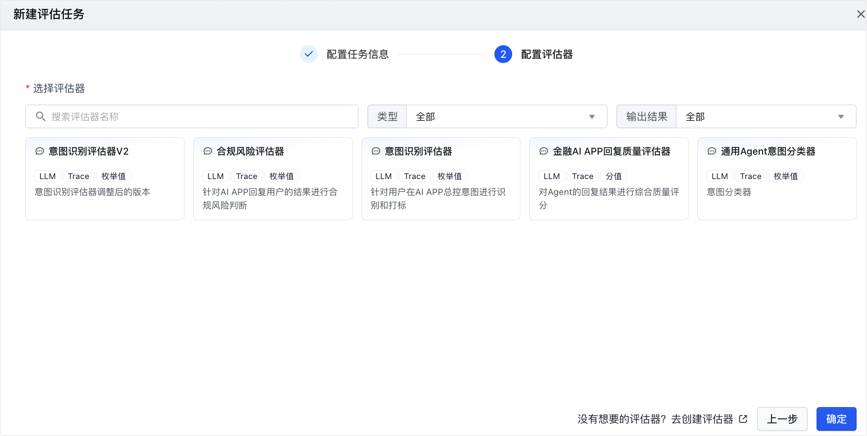The height and width of the screenshot is (436, 867).
Task: Click description 针对AI APP回复用户的结果进行合规风险判断
Action: [270, 199]
